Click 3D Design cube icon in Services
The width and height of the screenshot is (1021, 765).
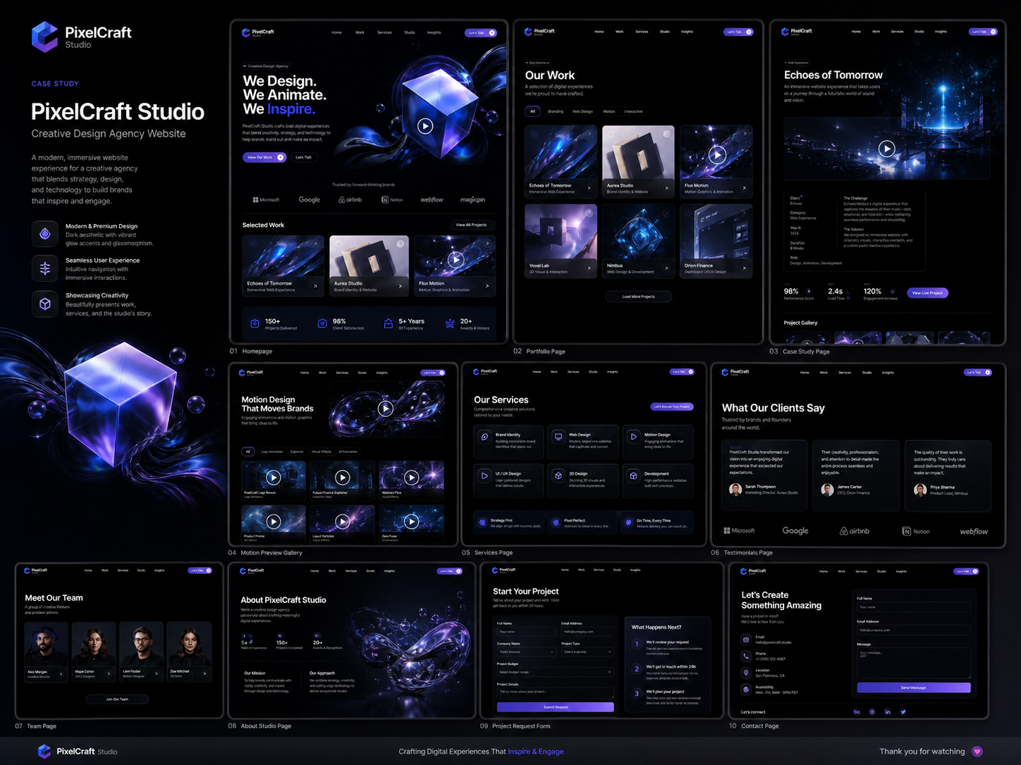click(x=558, y=475)
